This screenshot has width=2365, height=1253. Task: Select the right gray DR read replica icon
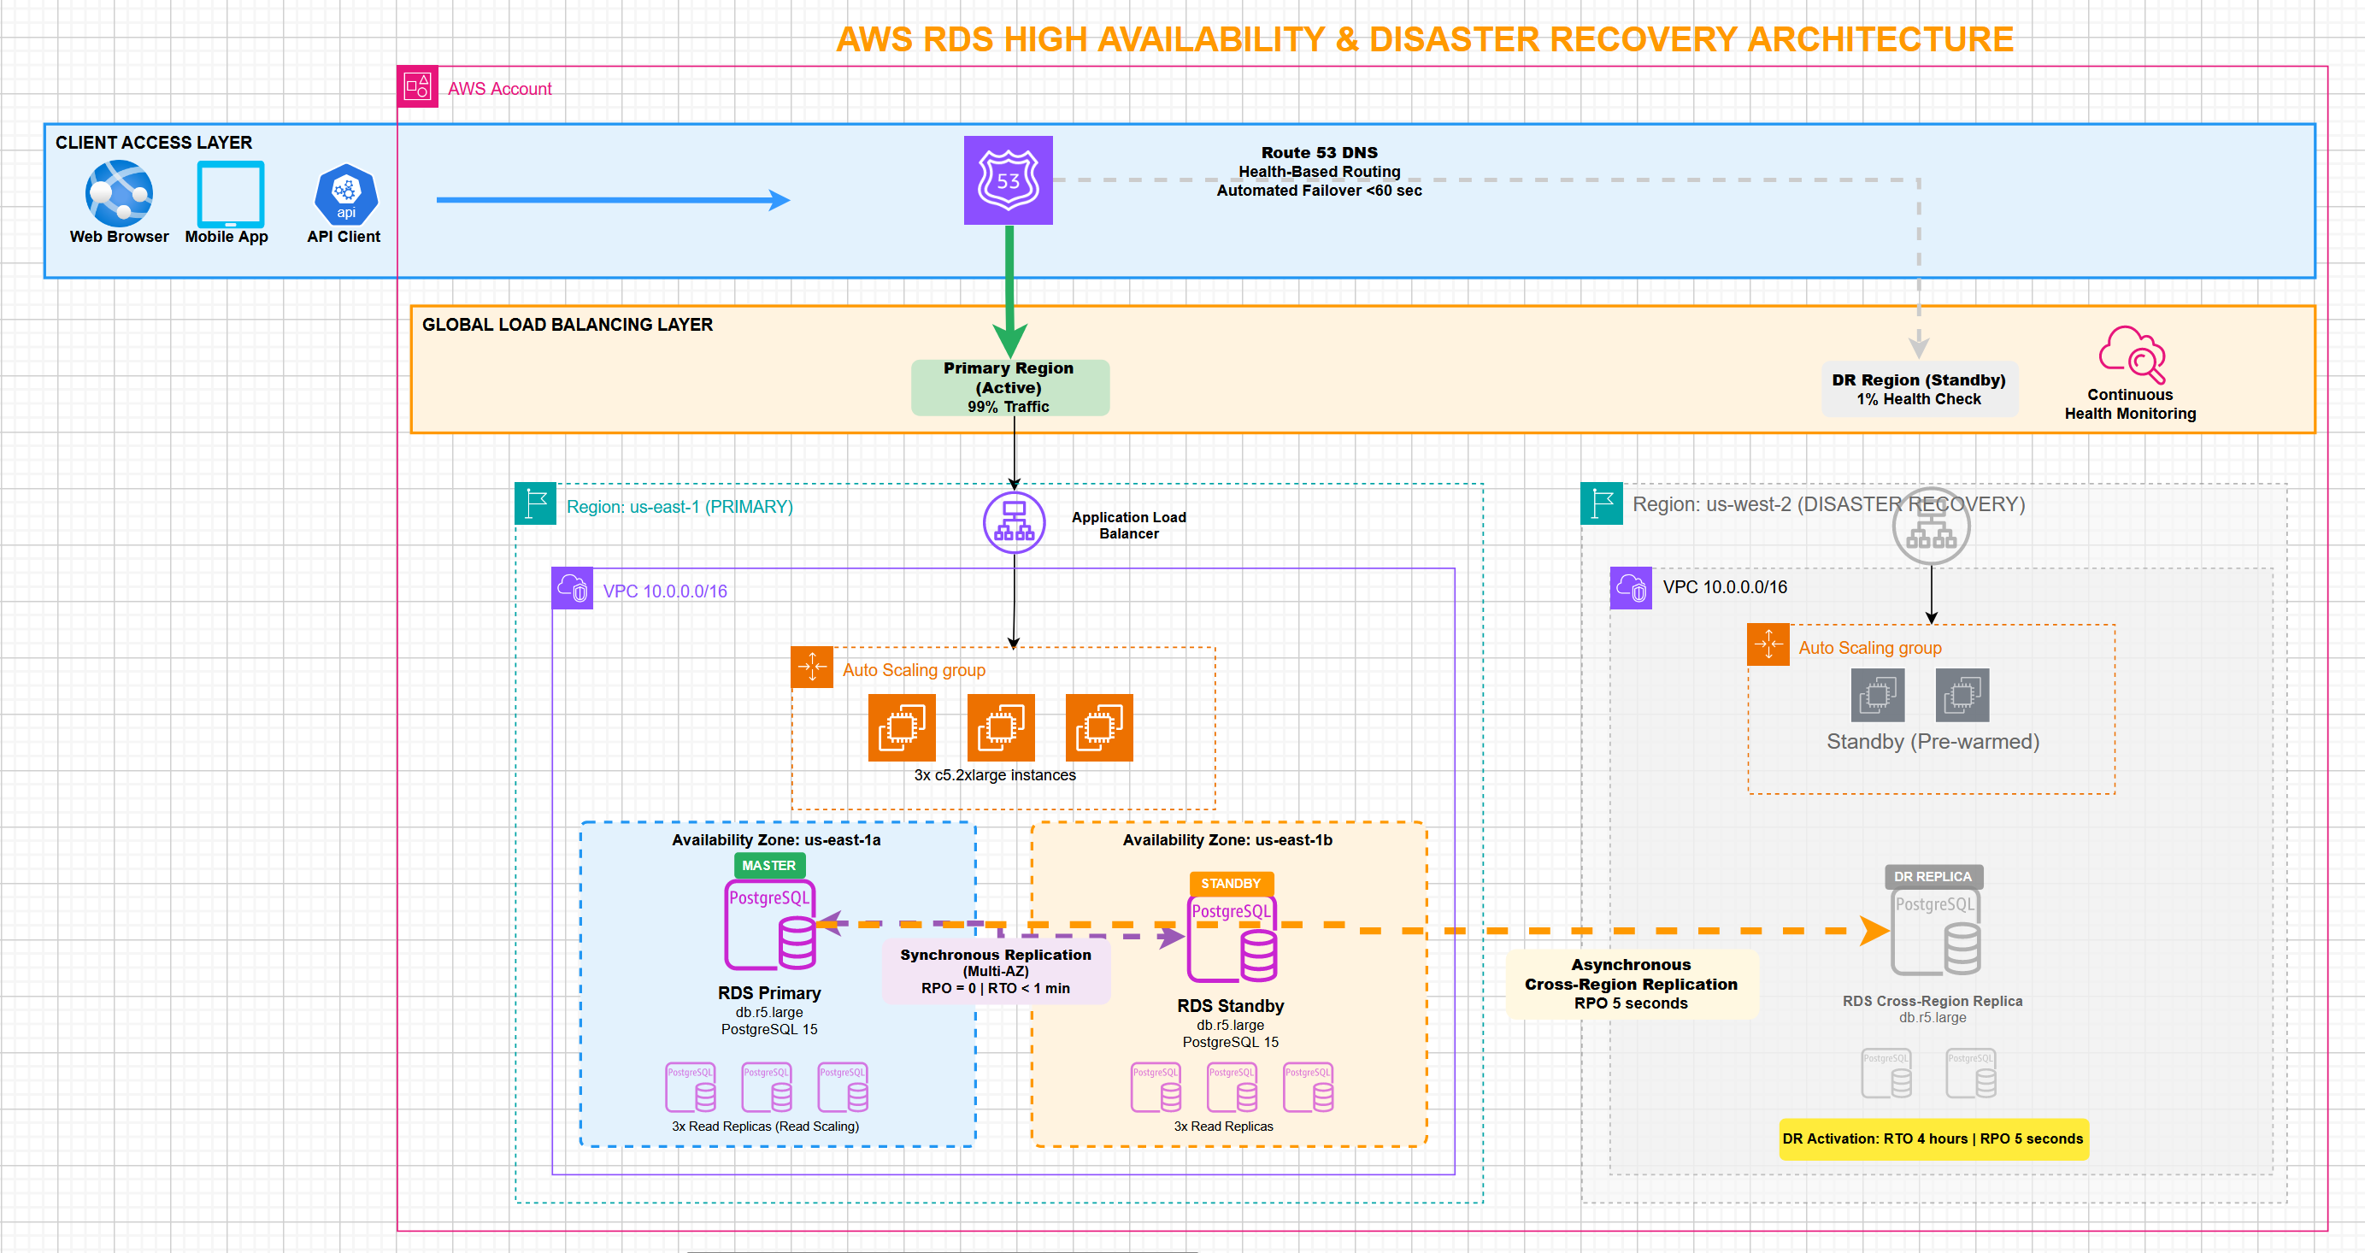pyautogui.click(x=1971, y=1073)
